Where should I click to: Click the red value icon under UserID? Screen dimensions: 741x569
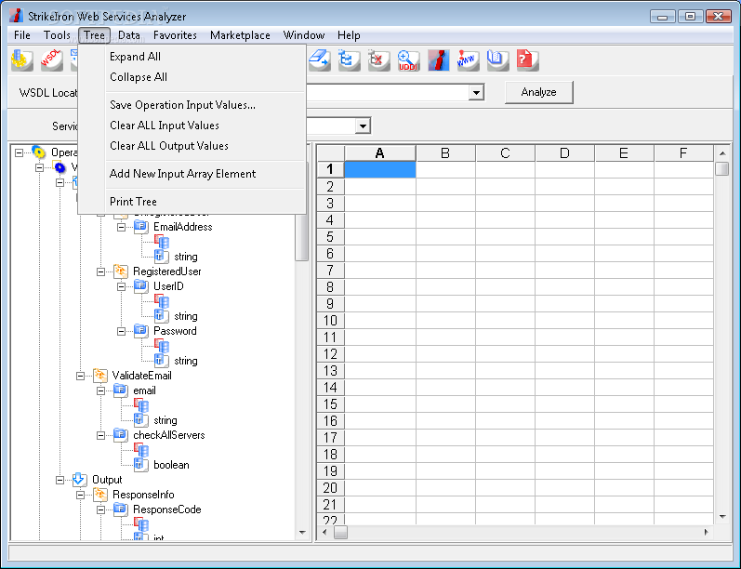[x=162, y=301]
